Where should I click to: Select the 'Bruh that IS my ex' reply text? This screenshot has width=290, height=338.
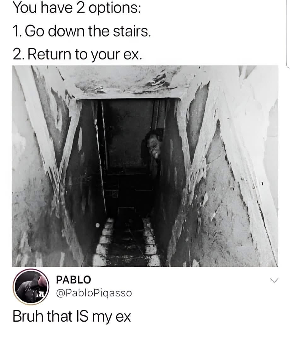[72, 317]
